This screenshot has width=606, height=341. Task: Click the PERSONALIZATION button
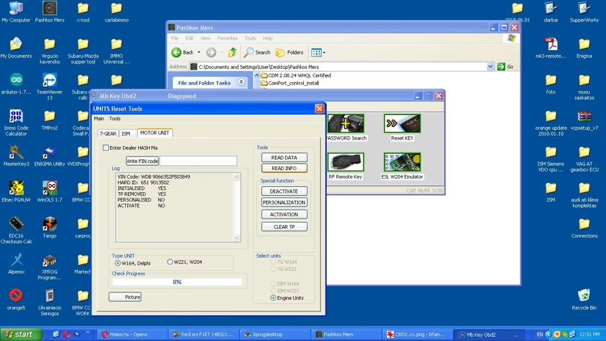pos(284,203)
